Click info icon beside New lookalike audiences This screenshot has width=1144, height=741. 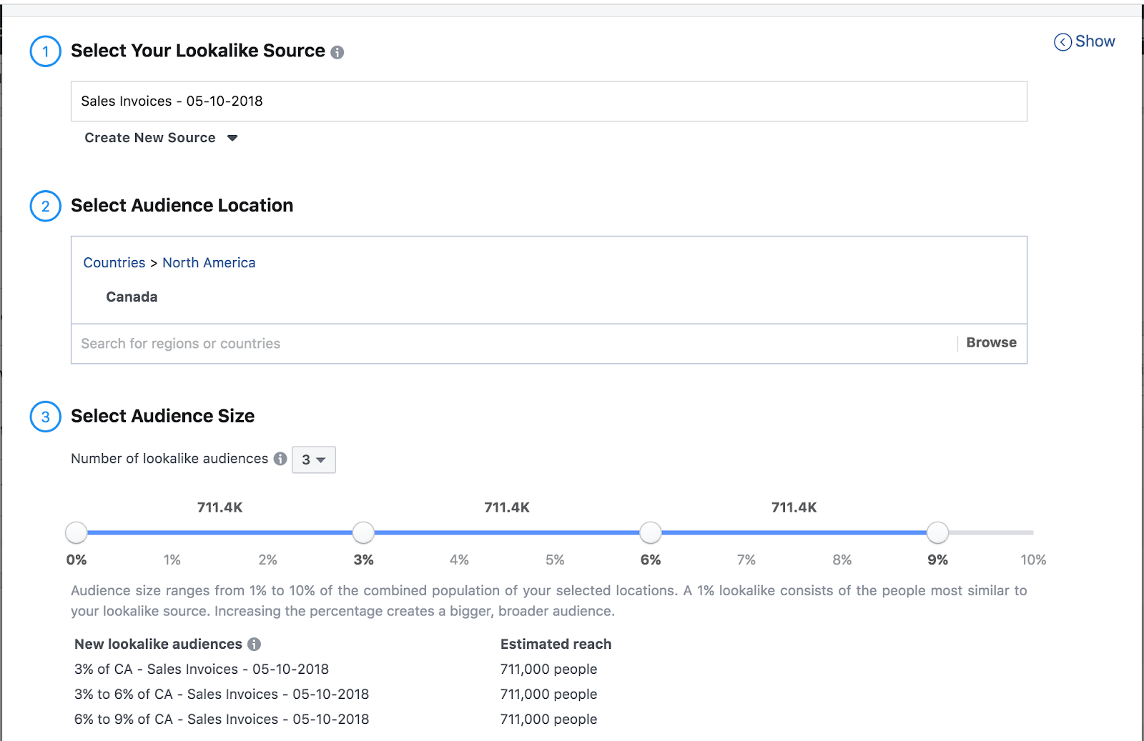[254, 645]
